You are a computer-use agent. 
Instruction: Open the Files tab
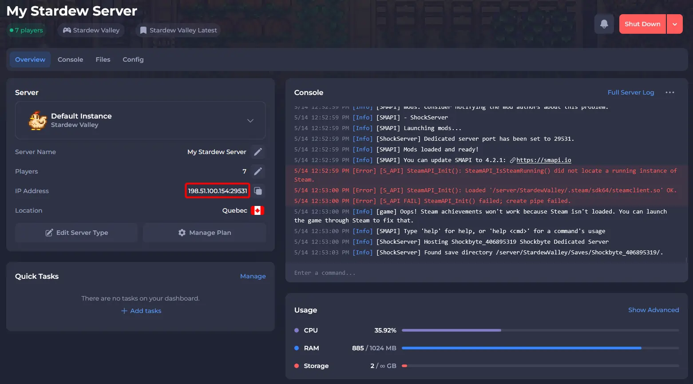coord(103,59)
